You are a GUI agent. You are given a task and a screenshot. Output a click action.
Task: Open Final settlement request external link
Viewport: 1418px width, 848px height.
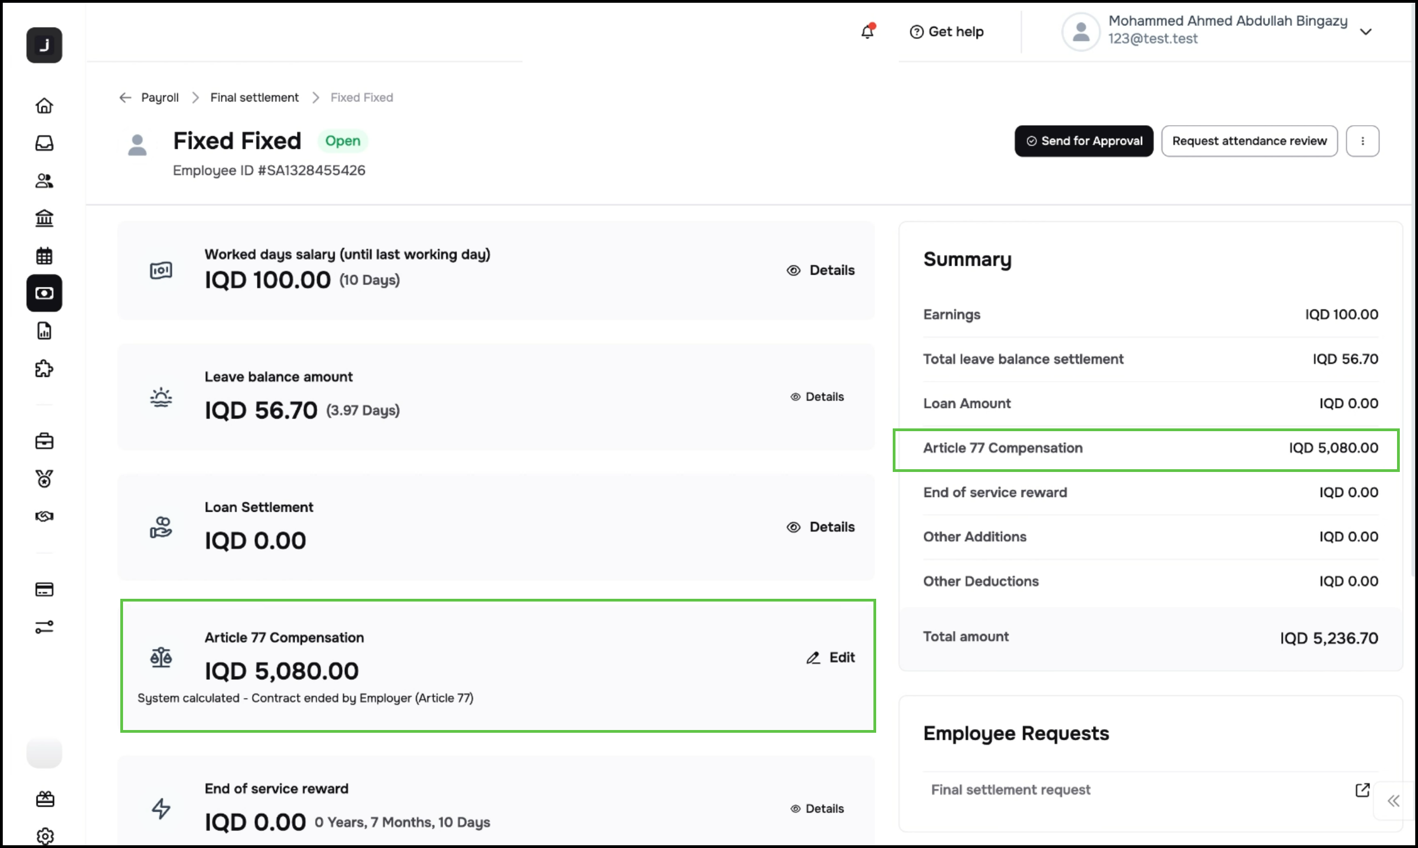1362,790
